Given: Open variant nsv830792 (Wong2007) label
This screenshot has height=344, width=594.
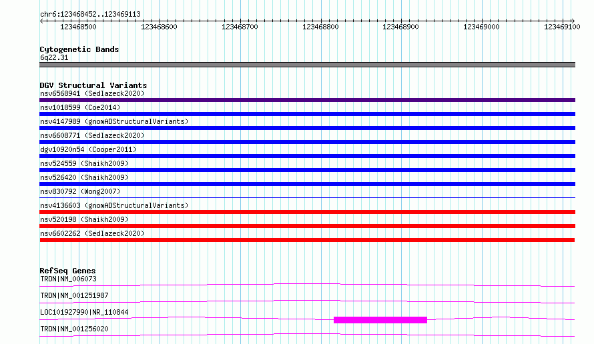Looking at the screenshot, I should coord(80,191).
